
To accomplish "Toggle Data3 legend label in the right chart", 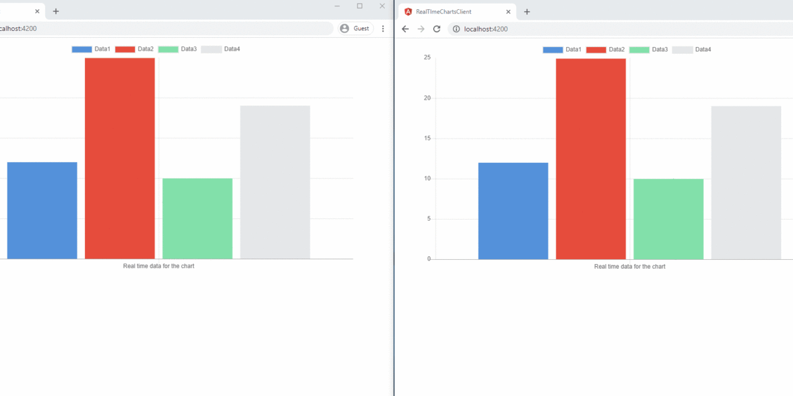I will pyautogui.click(x=660, y=49).
